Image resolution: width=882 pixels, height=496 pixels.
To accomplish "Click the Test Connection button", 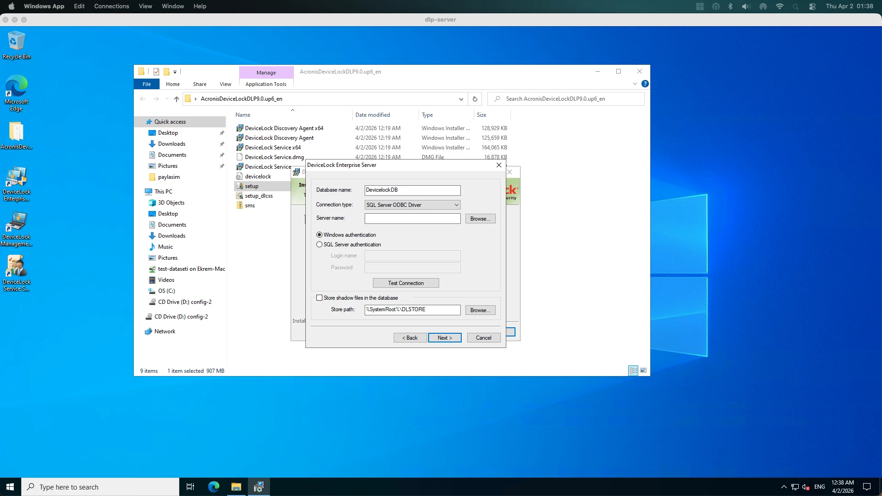I will pos(406,283).
